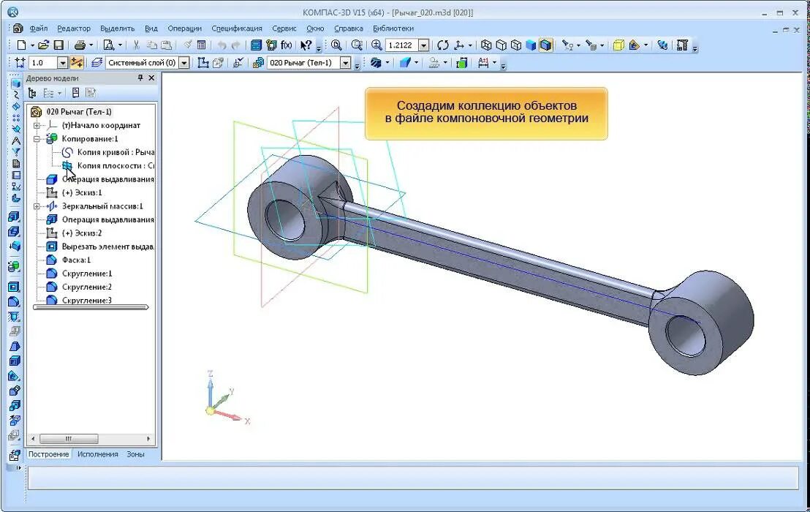Open the Системный слой (0) layer dropdown

[x=184, y=62]
